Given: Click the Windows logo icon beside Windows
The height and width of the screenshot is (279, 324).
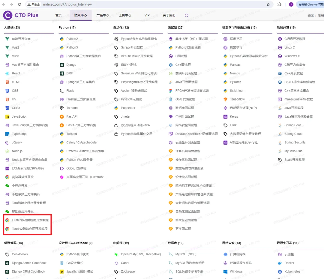Looking at the screenshot, I should 225,272.
